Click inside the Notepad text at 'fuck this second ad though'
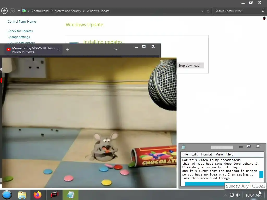This screenshot has width=267, height=200. (206, 178)
